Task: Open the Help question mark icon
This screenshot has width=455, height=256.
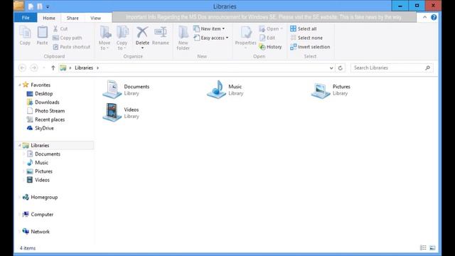Action: [x=434, y=17]
